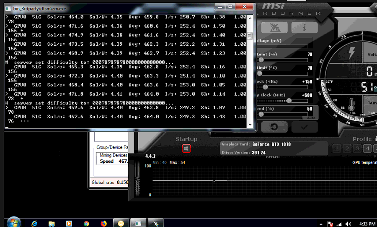377x227 pixels.
Task: Launch MSI Kombustor with the jet icon
Action: coord(274,27)
